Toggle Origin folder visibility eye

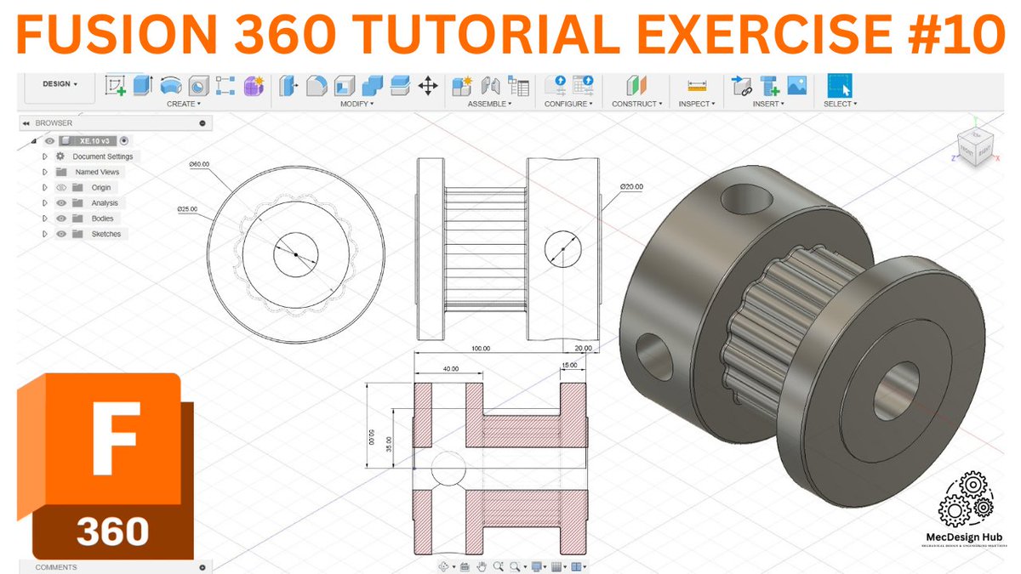[x=61, y=187]
